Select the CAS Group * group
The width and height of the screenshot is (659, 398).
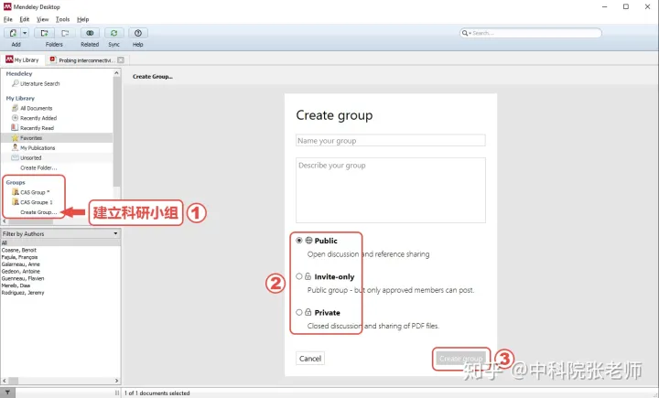pyautogui.click(x=35, y=192)
